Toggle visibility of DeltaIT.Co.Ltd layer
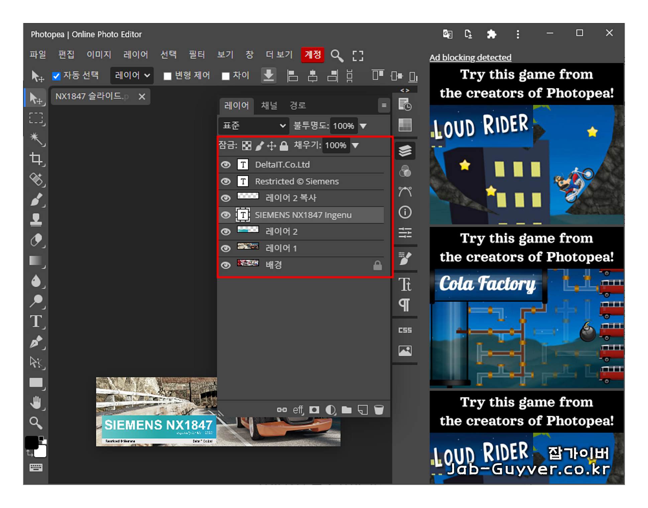This screenshot has height=508, width=648. pyautogui.click(x=226, y=165)
